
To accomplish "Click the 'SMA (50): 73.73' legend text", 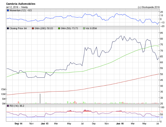I will pyautogui.click(x=69, y=28).
